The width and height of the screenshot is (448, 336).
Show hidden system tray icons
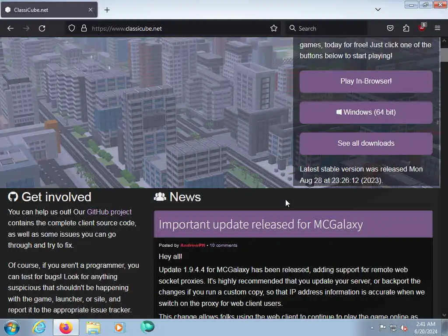click(372, 328)
